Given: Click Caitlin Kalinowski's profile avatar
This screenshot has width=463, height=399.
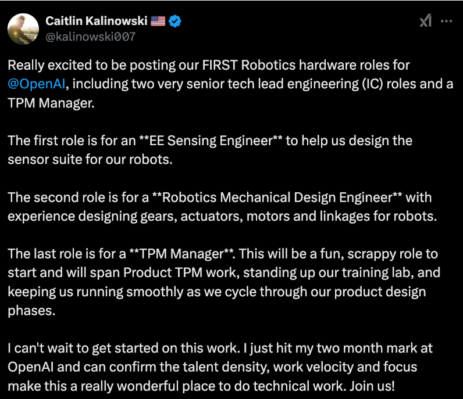Looking at the screenshot, I should pos(22,28).
